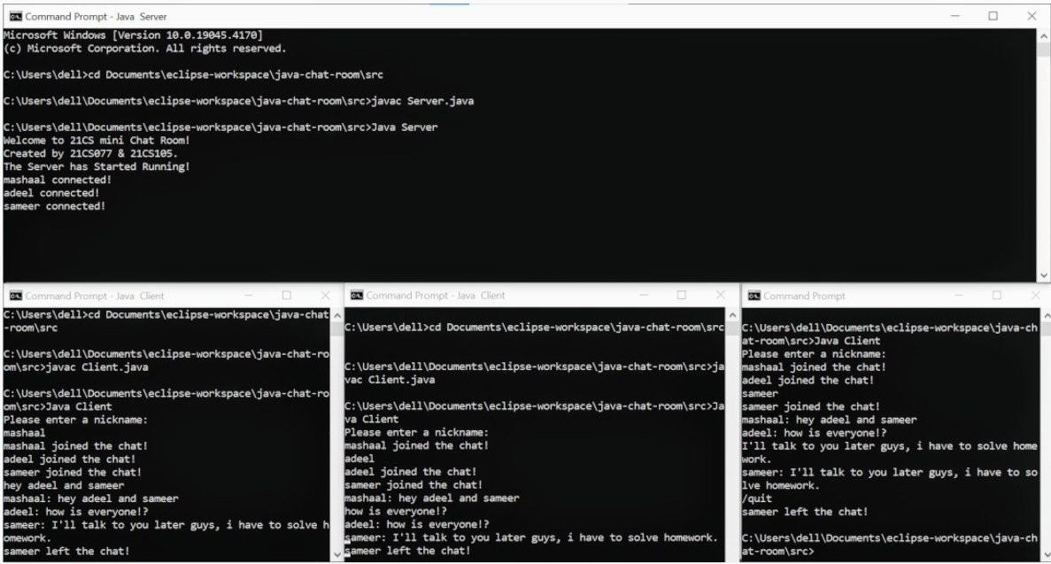
Task: Click the scroll-down arrow in the Java Server window
Action: click(x=1045, y=273)
